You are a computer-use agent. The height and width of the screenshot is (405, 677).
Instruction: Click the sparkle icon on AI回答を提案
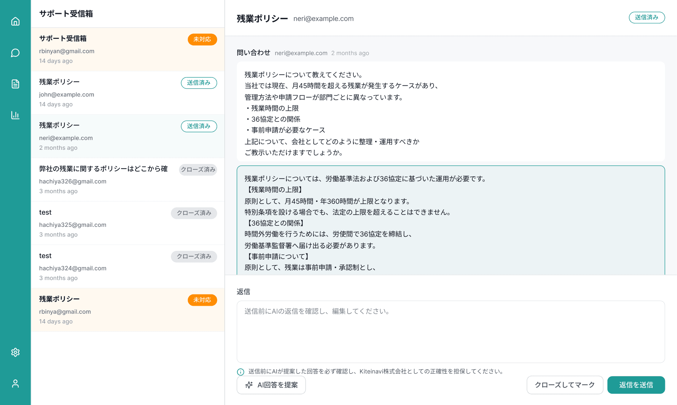pos(249,385)
